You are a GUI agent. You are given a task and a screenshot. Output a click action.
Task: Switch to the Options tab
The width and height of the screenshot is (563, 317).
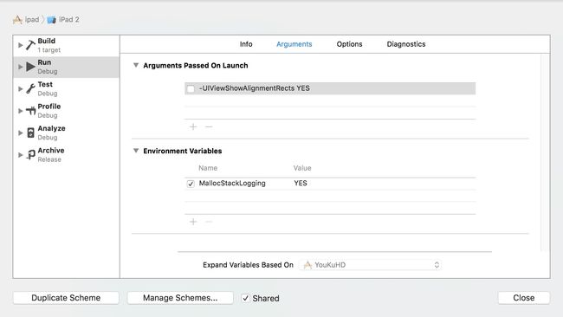pyautogui.click(x=349, y=44)
